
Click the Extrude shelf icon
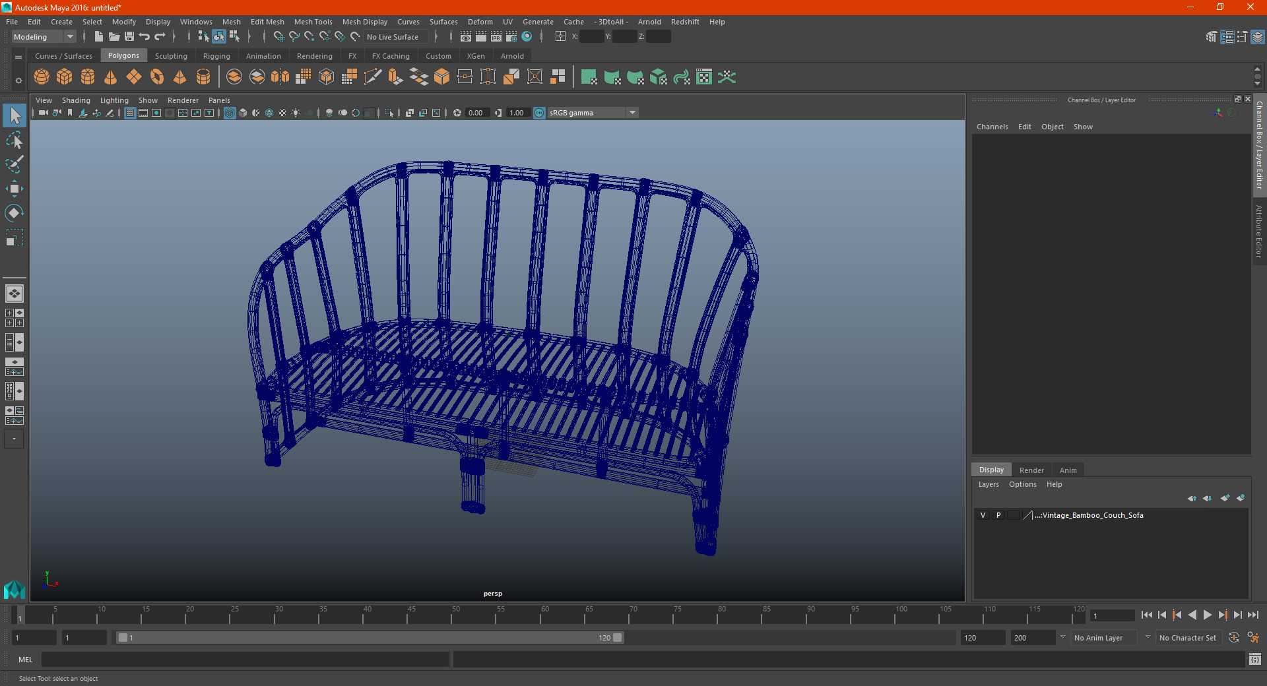[396, 77]
